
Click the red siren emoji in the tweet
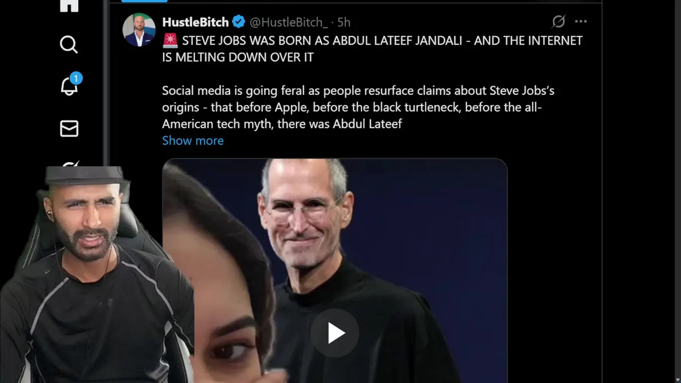pos(170,40)
